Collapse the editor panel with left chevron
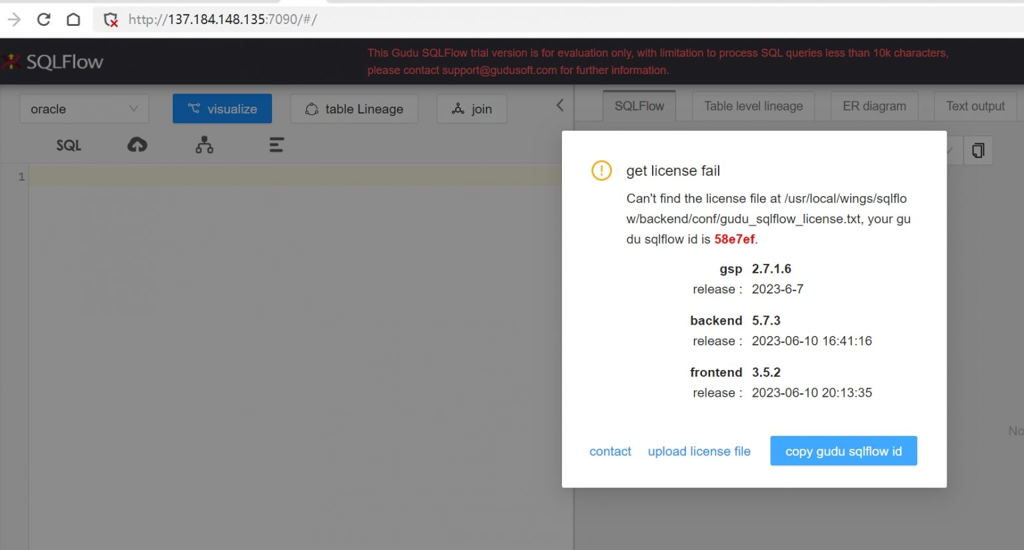 (x=560, y=105)
